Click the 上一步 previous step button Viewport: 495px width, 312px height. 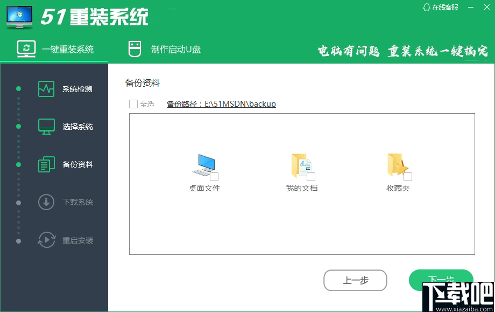click(x=355, y=280)
